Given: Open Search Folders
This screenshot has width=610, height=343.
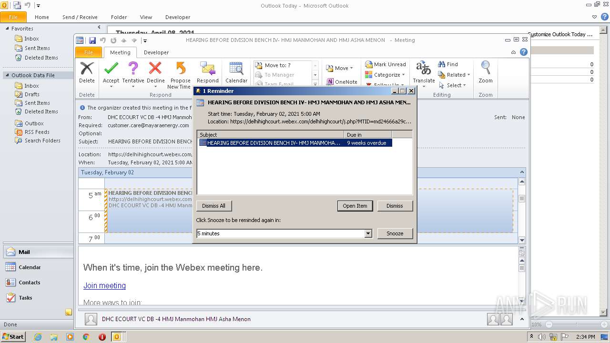Looking at the screenshot, I should [x=42, y=141].
